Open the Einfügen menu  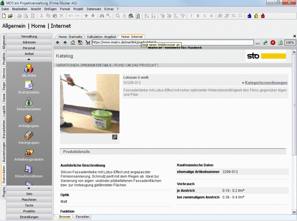click(x=50, y=9)
